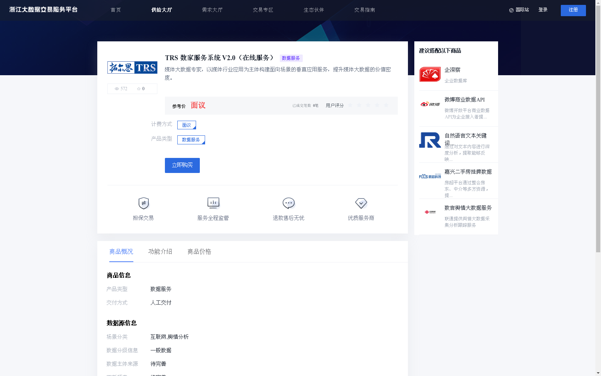Rate one star in 用户评分
Image resolution: width=601 pixels, height=376 pixels.
pos(350,105)
